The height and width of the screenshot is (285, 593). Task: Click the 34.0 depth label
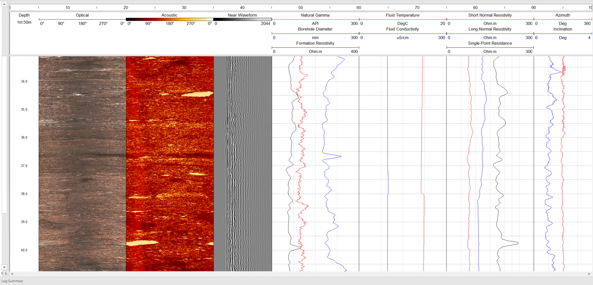(24, 82)
